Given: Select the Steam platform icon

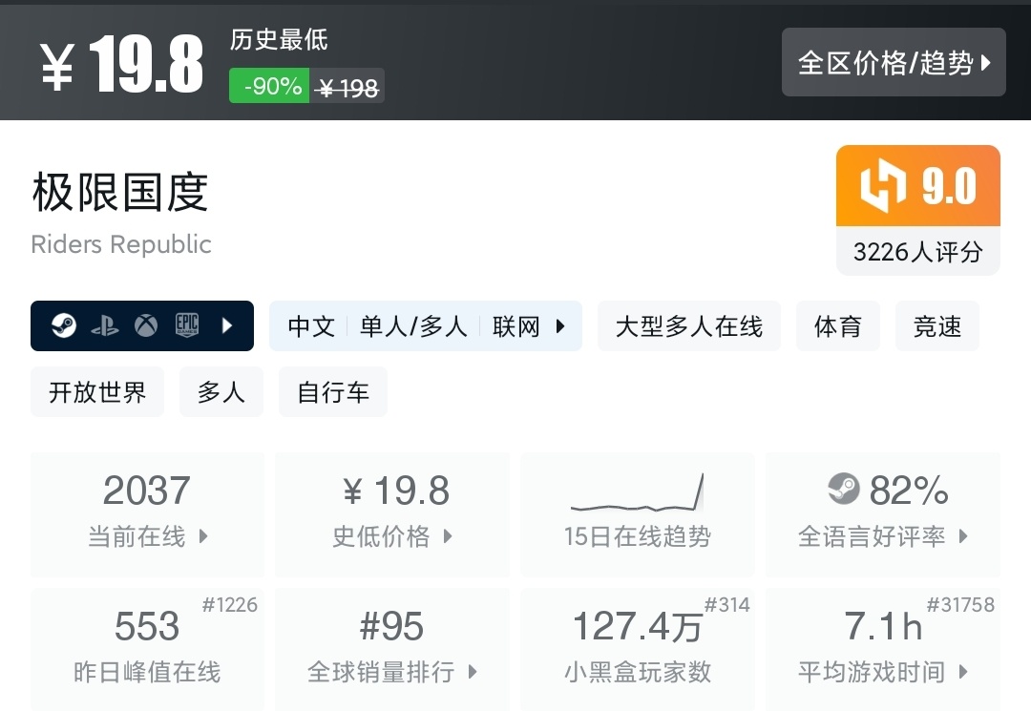Looking at the screenshot, I should [63, 325].
